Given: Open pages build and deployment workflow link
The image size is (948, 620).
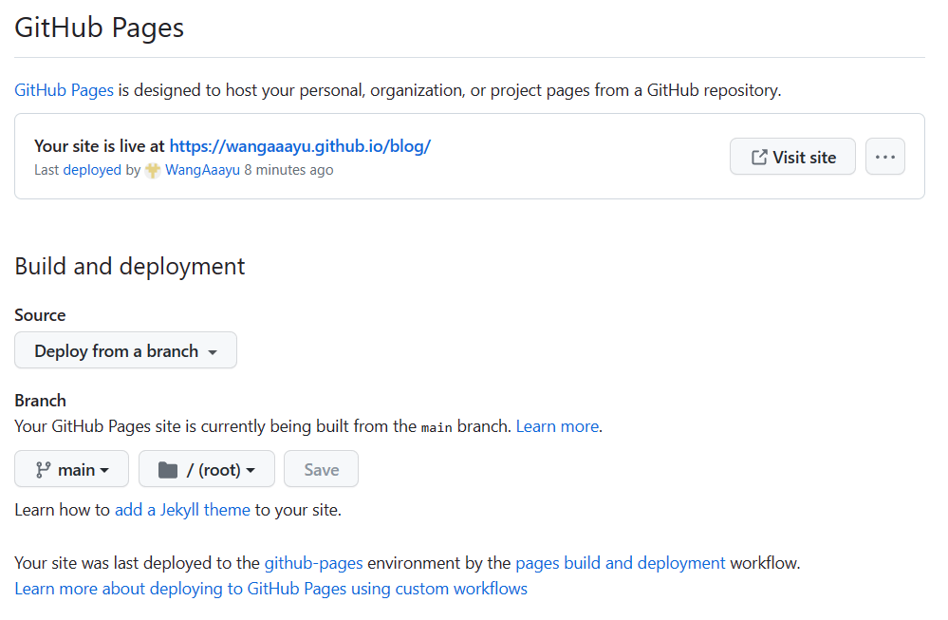Looking at the screenshot, I should 621,563.
